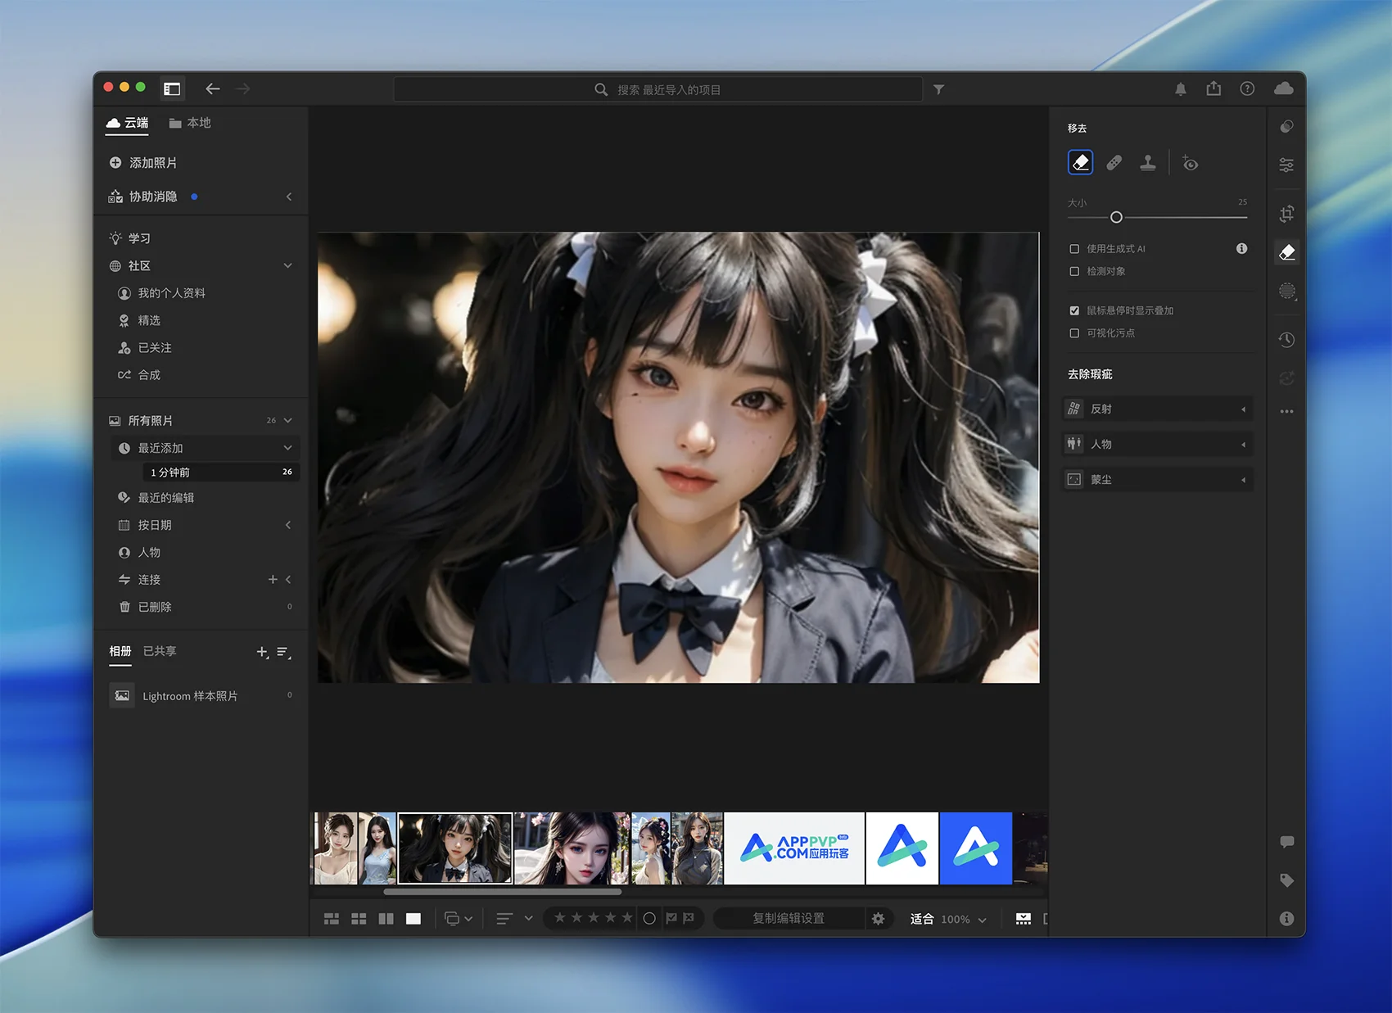The height and width of the screenshot is (1013, 1392).
Task: Open the keywords tag icon
Action: (1286, 880)
